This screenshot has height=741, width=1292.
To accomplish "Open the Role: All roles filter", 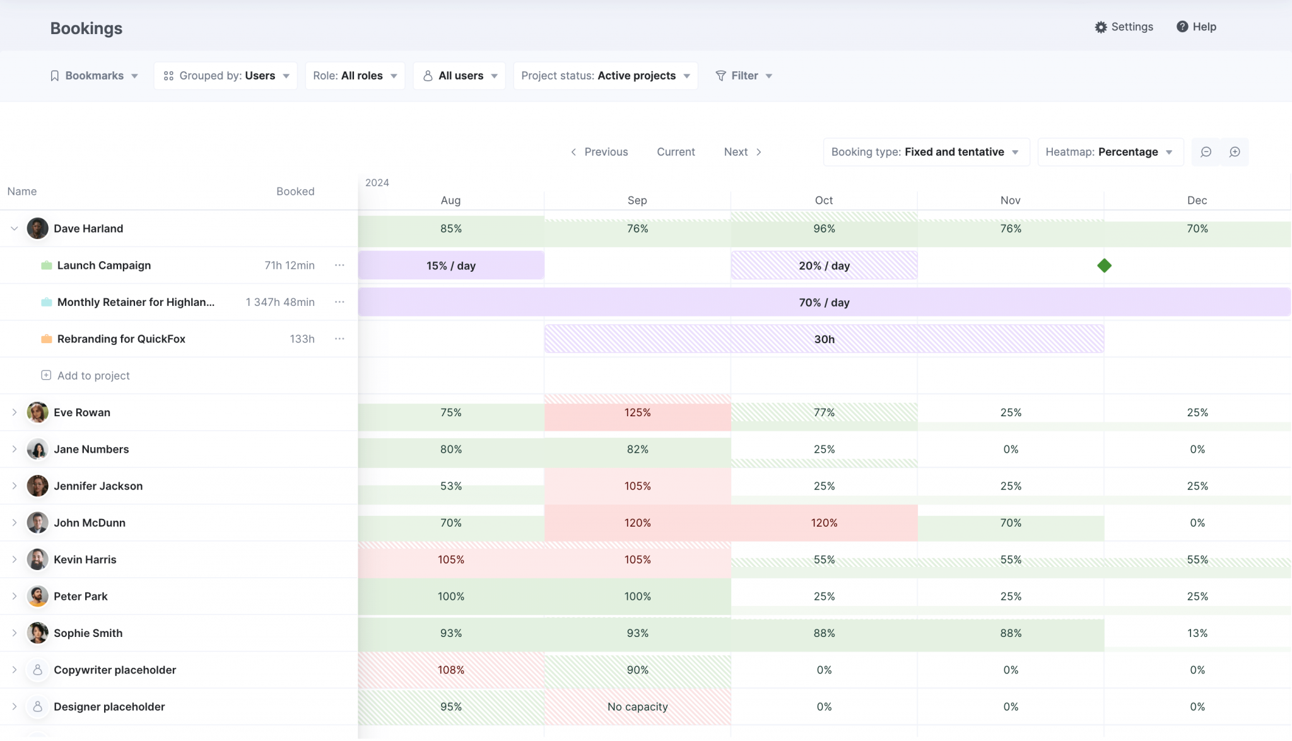I will 355,75.
